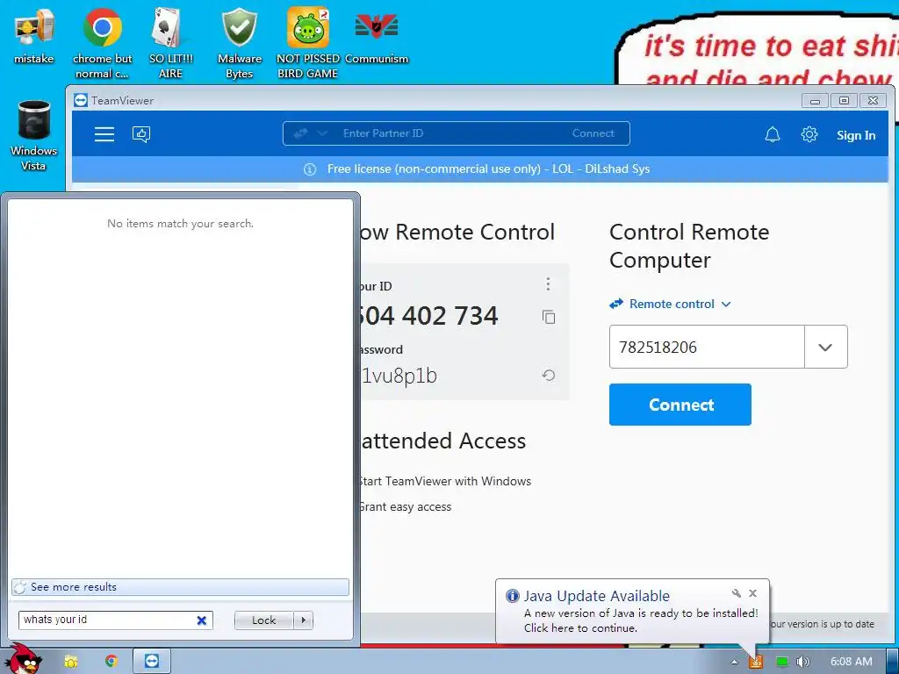Click the Java Update Available notification text
This screenshot has width=899, height=674.
(596, 596)
